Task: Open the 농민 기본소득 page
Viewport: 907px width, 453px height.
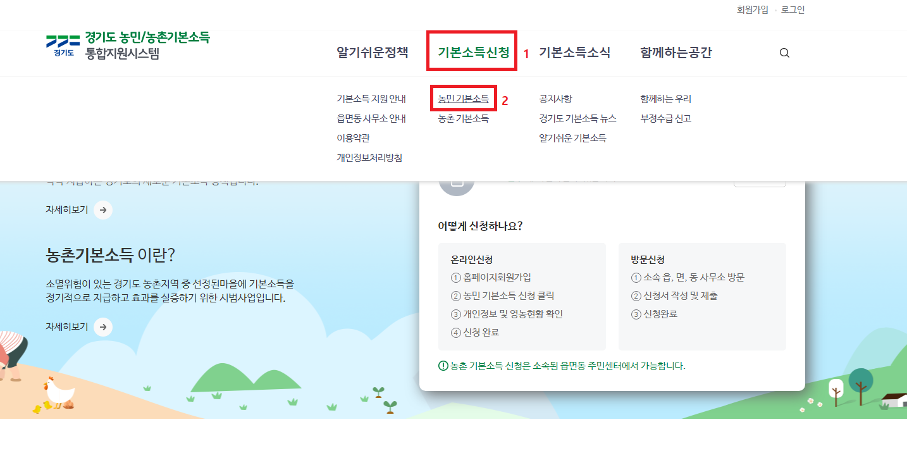Action: click(463, 99)
